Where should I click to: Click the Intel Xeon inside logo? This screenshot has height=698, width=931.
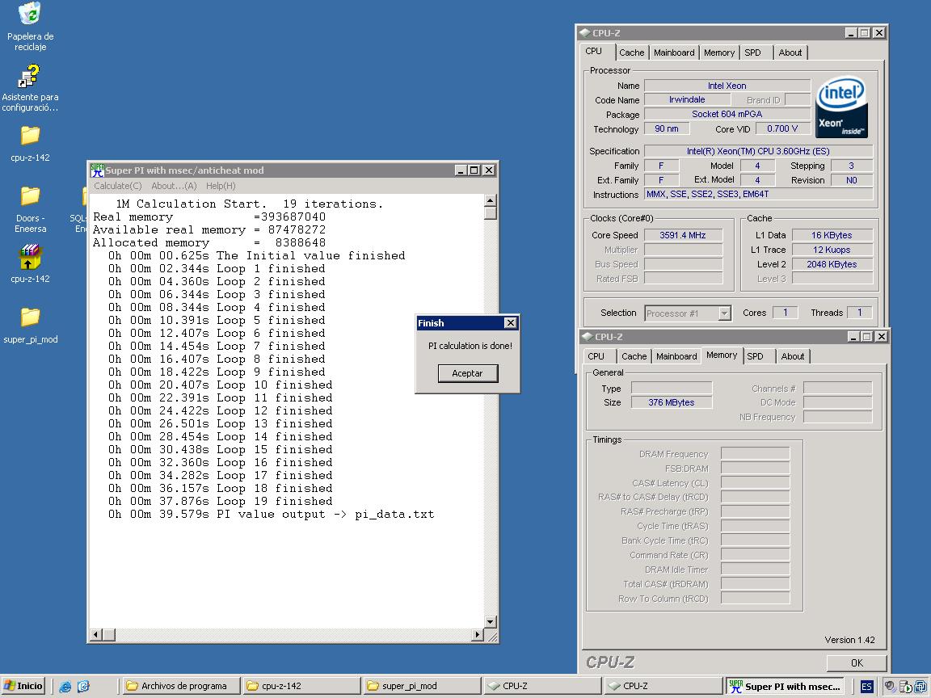click(x=842, y=107)
